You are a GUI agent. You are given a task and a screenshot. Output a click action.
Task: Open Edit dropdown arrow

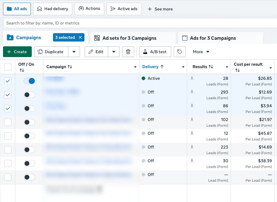point(114,52)
